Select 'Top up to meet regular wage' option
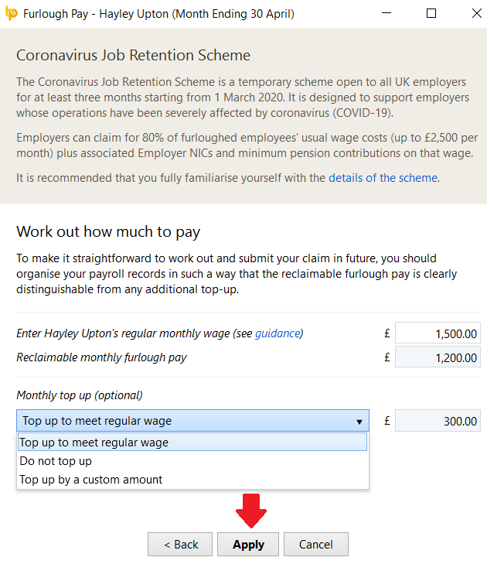 click(x=192, y=443)
